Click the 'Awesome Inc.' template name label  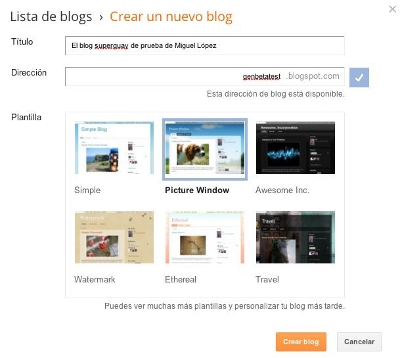pyautogui.click(x=282, y=190)
